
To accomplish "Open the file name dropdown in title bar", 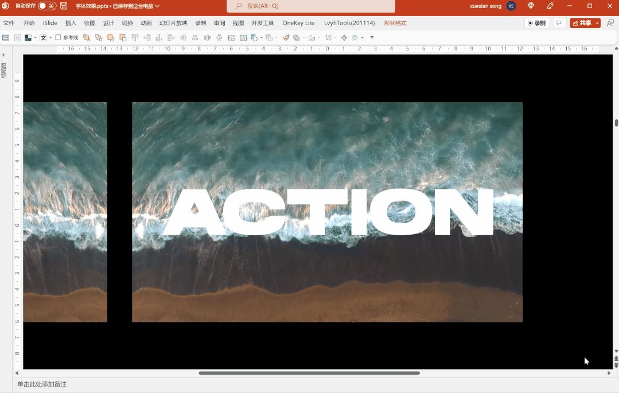I will [x=157, y=6].
